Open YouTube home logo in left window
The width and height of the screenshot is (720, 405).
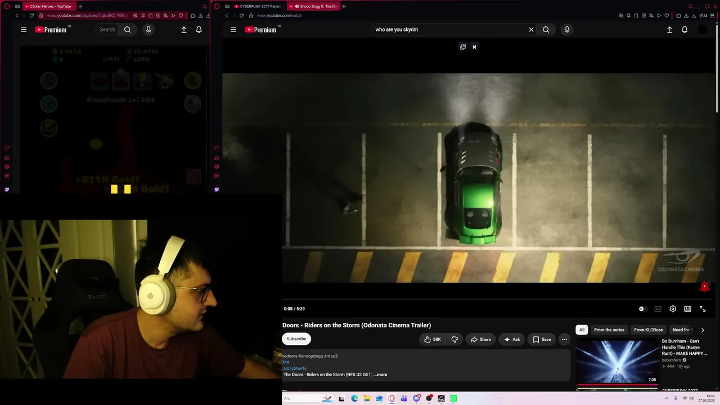pyautogui.click(x=51, y=30)
